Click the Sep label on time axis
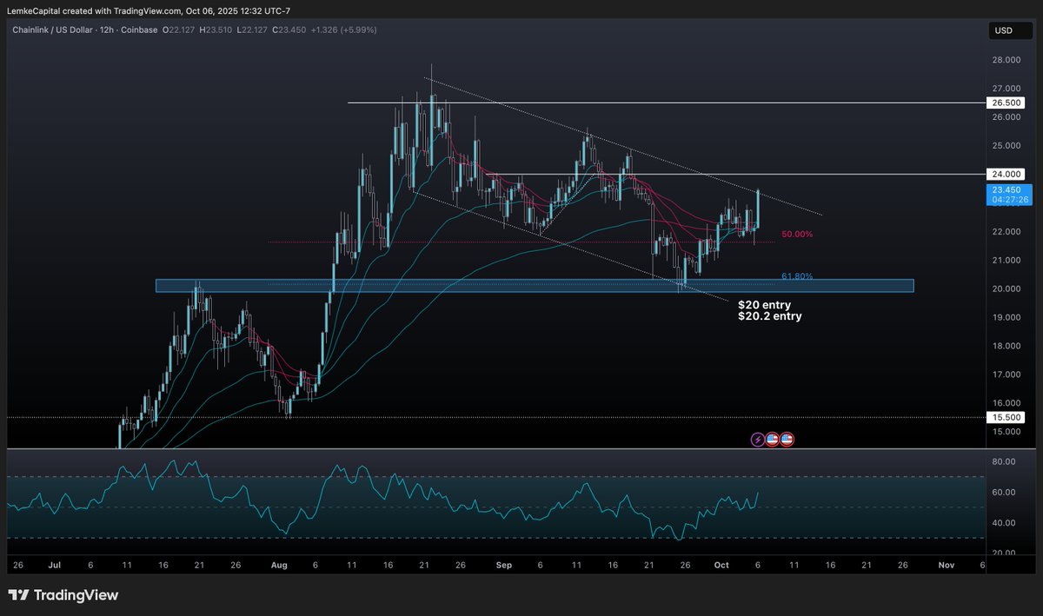The image size is (1043, 616). point(503,565)
